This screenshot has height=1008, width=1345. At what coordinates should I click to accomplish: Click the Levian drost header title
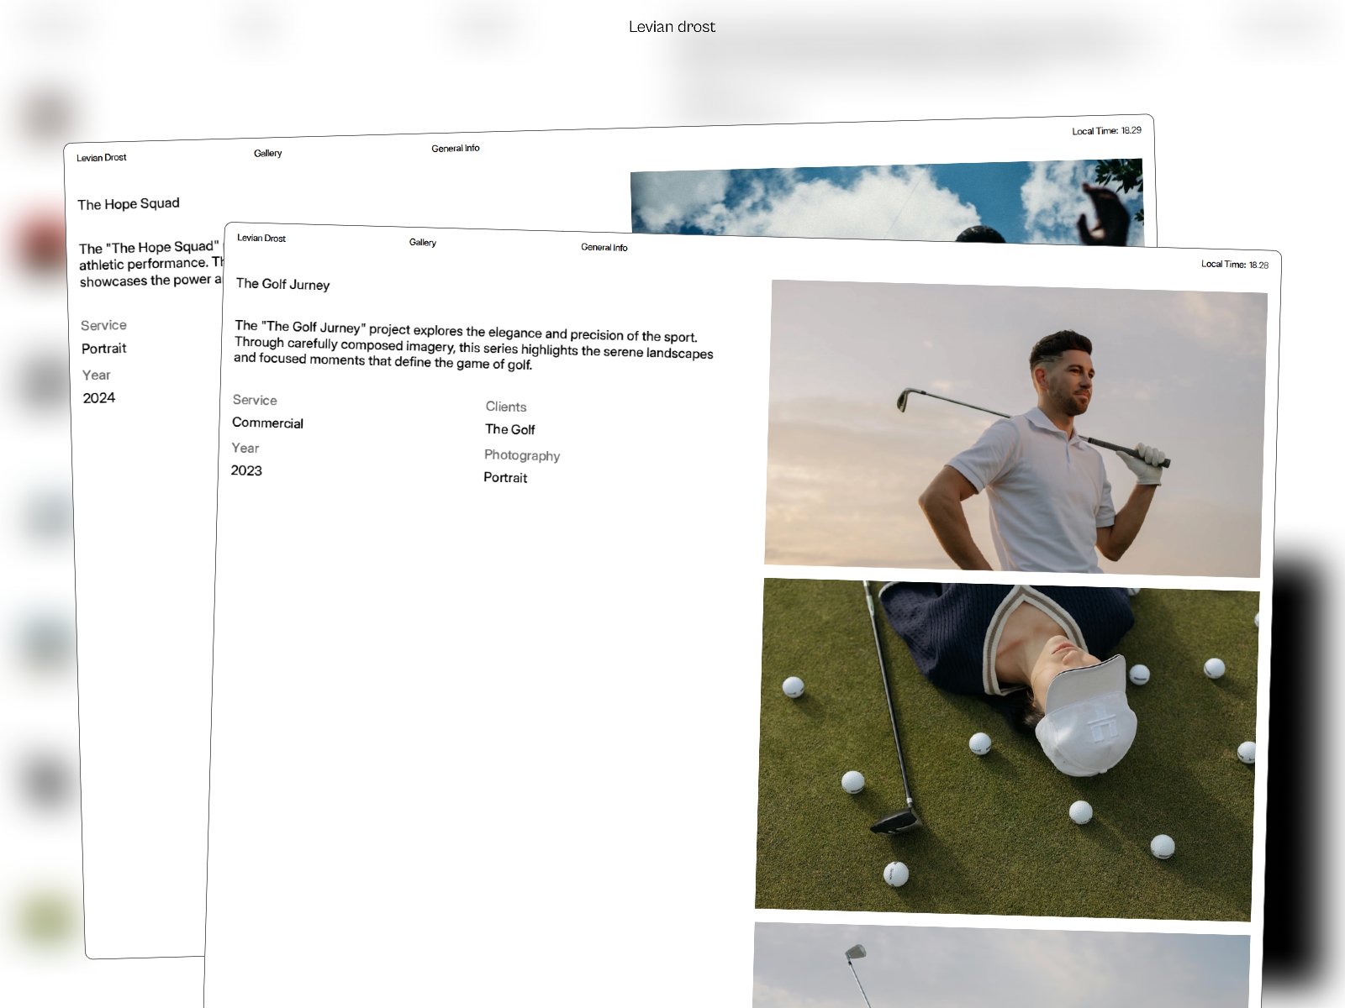(672, 27)
